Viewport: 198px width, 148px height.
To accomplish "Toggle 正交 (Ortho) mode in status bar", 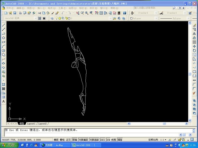I will pos(68,140).
